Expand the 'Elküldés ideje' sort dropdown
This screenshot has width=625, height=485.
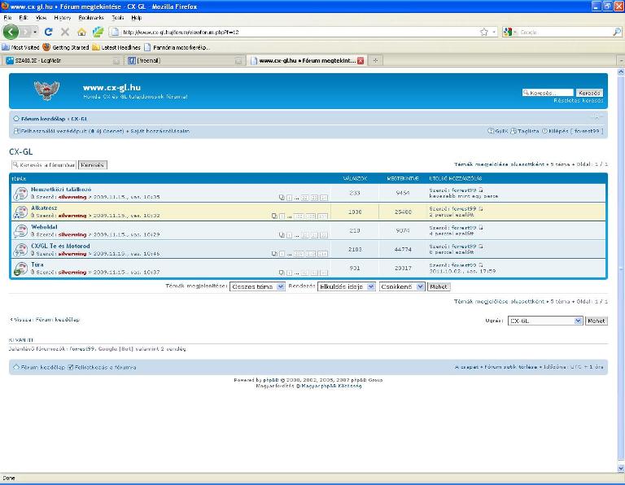347,286
